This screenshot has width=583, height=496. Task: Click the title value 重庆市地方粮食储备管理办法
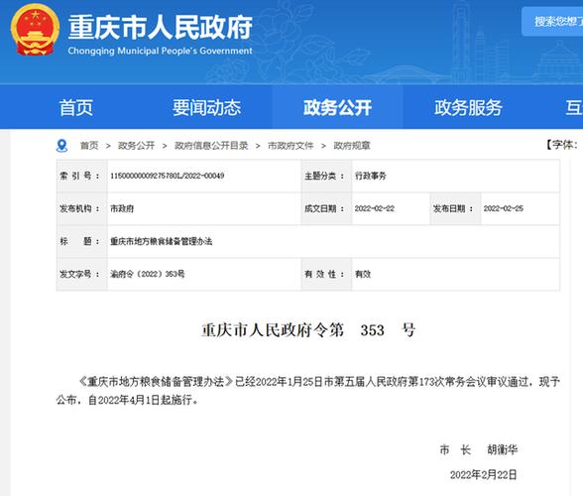pos(161,241)
